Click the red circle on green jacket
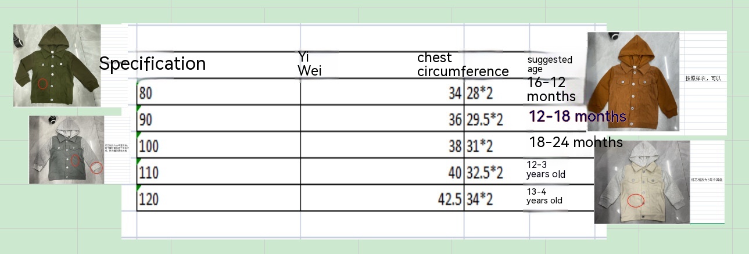This screenshot has width=749, height=254. pyautogui.click(x=42, y=83)
